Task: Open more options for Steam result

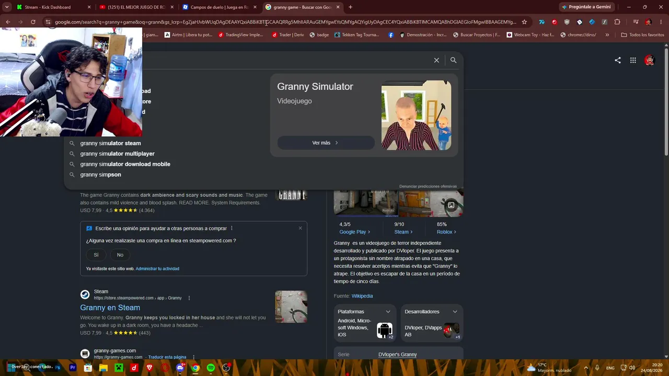Action: (189, 298)
